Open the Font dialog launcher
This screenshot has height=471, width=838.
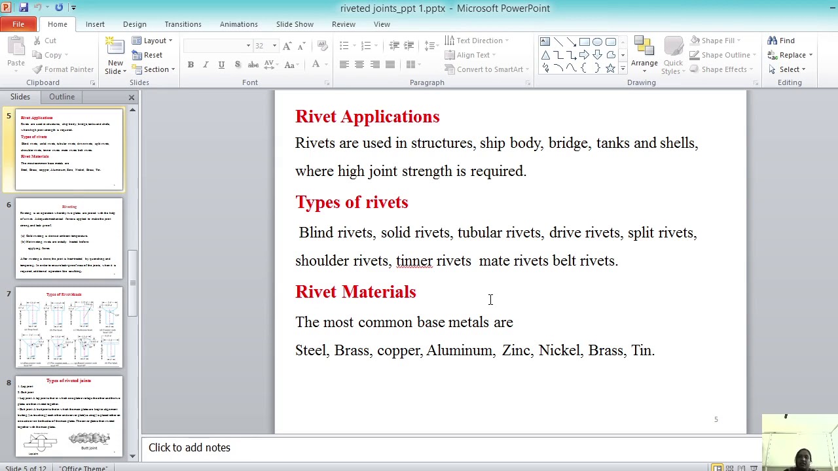(327, 83)
